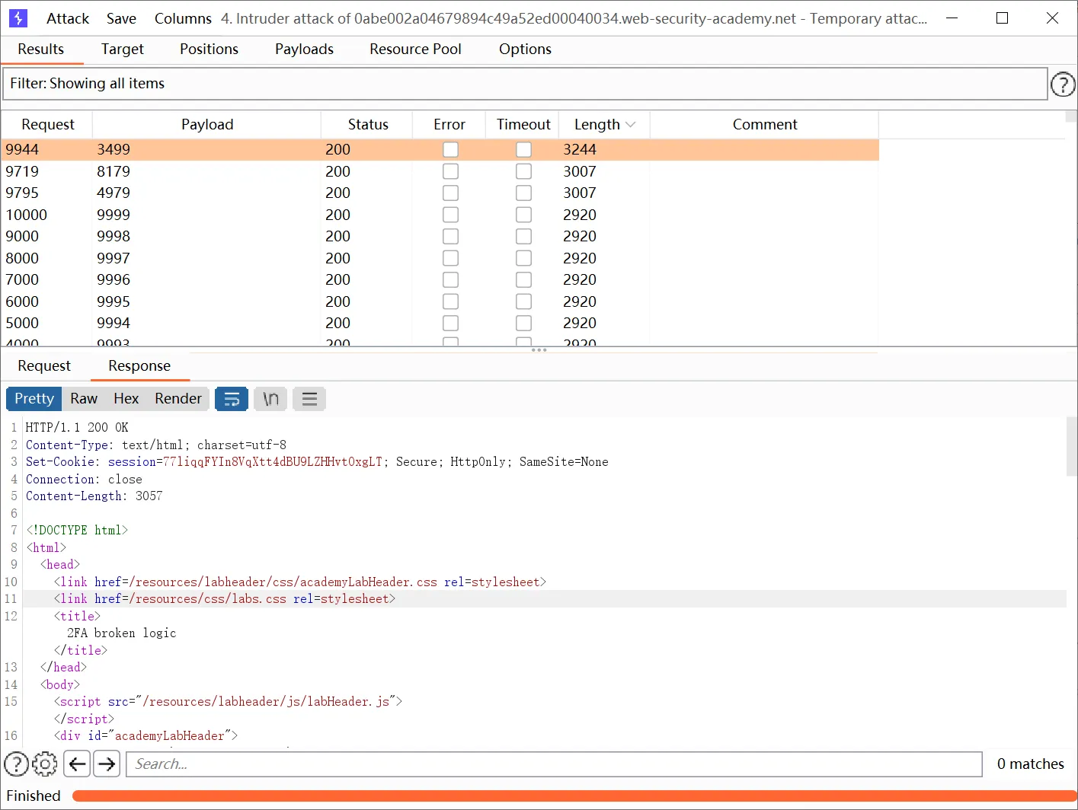
Task: Click the filter bar showing all items
Action: point(525,84)
